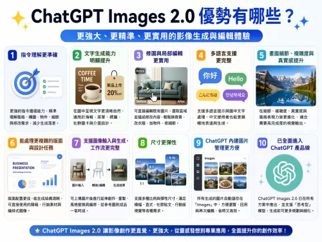The image size is (322, 242).
Task: Click the purple number 3 badge
Action: pos(138,55)
